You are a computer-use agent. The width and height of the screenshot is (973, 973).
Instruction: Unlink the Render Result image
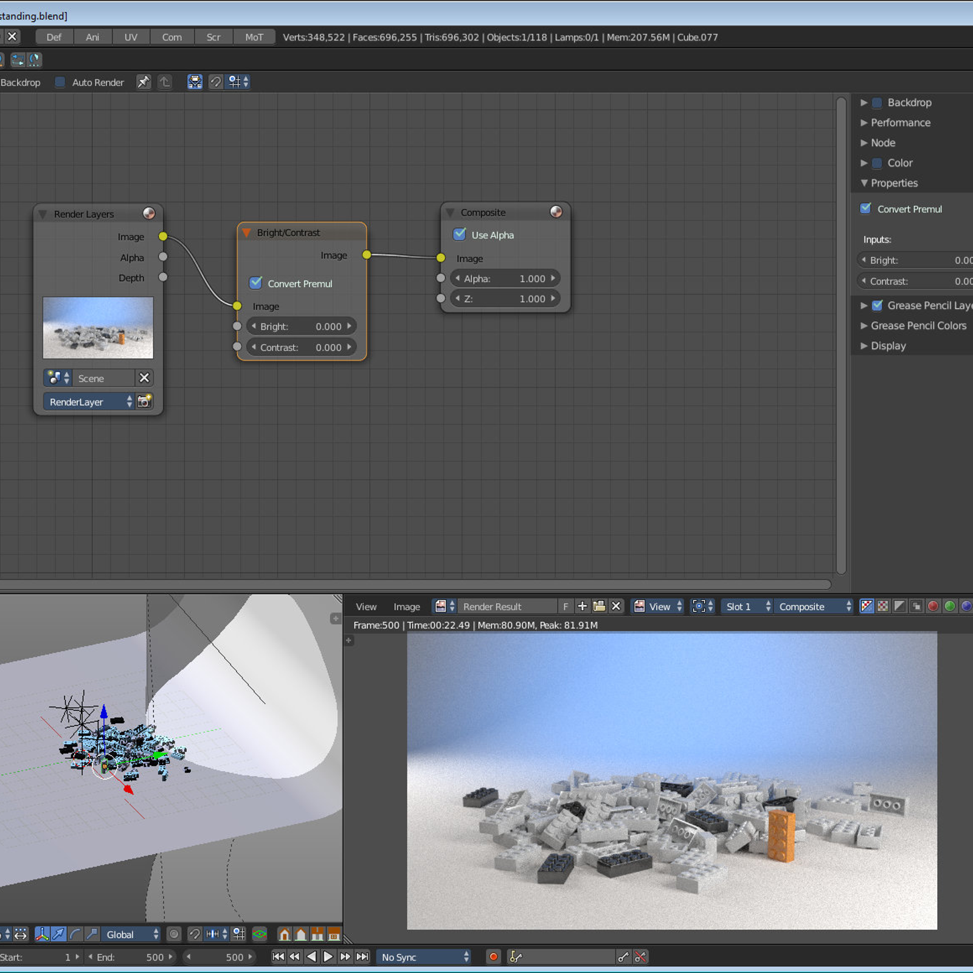pos(616,606)
